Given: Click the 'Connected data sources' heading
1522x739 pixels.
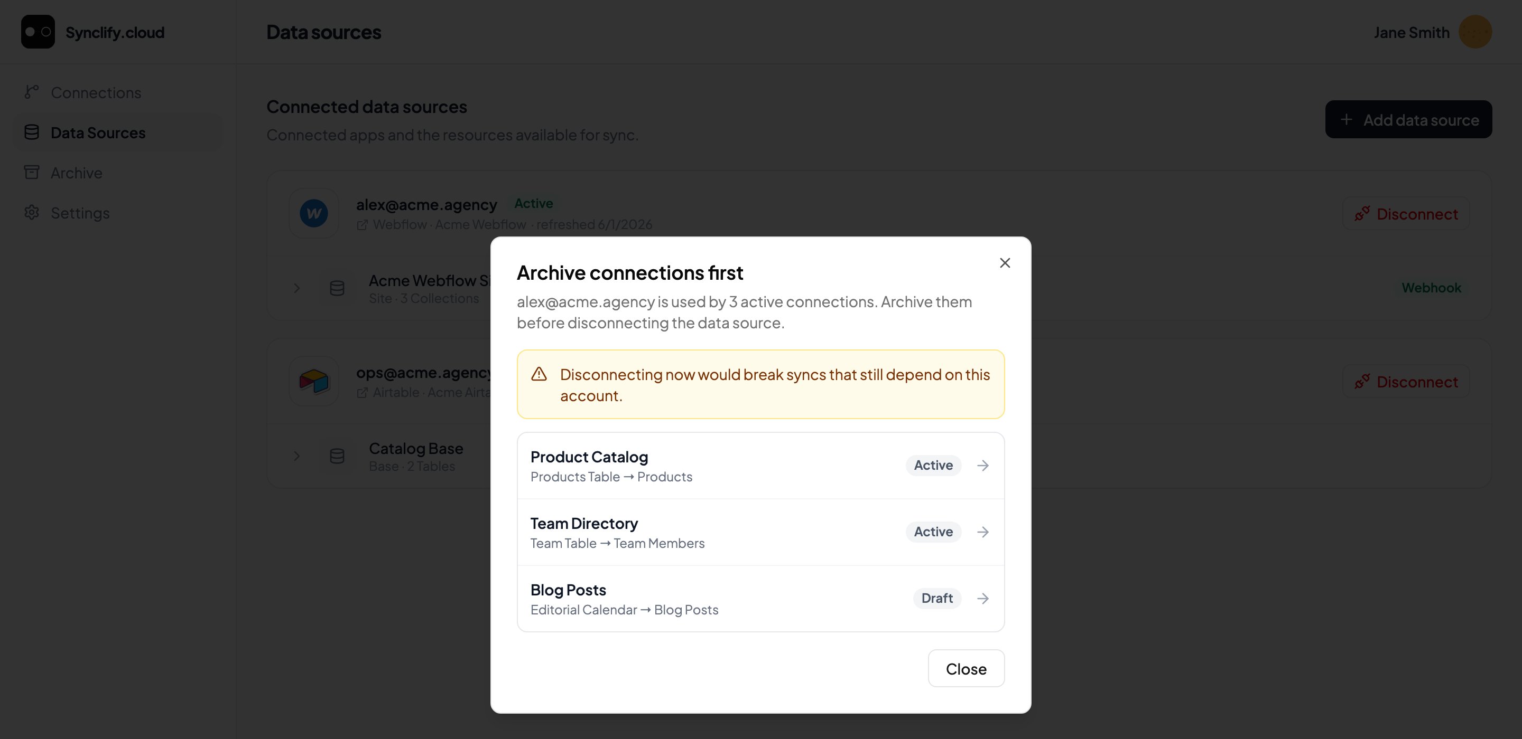Looking at the screenshot, I should 366,107.
